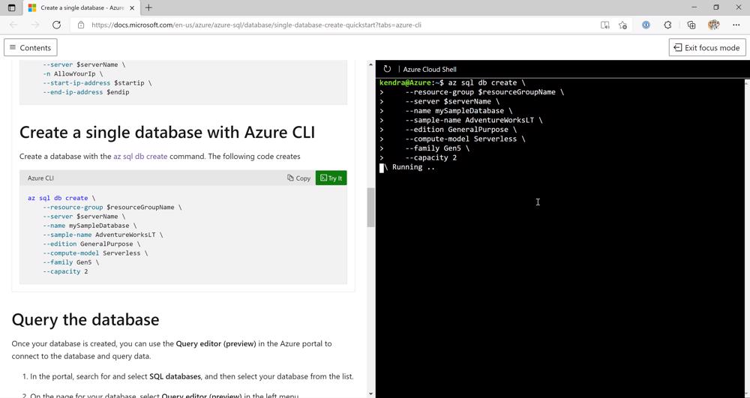Click '--capacity 2' in the terminal
750x398 pixels.
coord(431,157)
